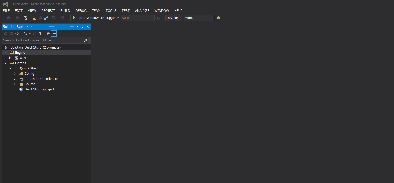Click the Undo toolbar icon
This screenshot has height=183, width=394.
point(54,18)
